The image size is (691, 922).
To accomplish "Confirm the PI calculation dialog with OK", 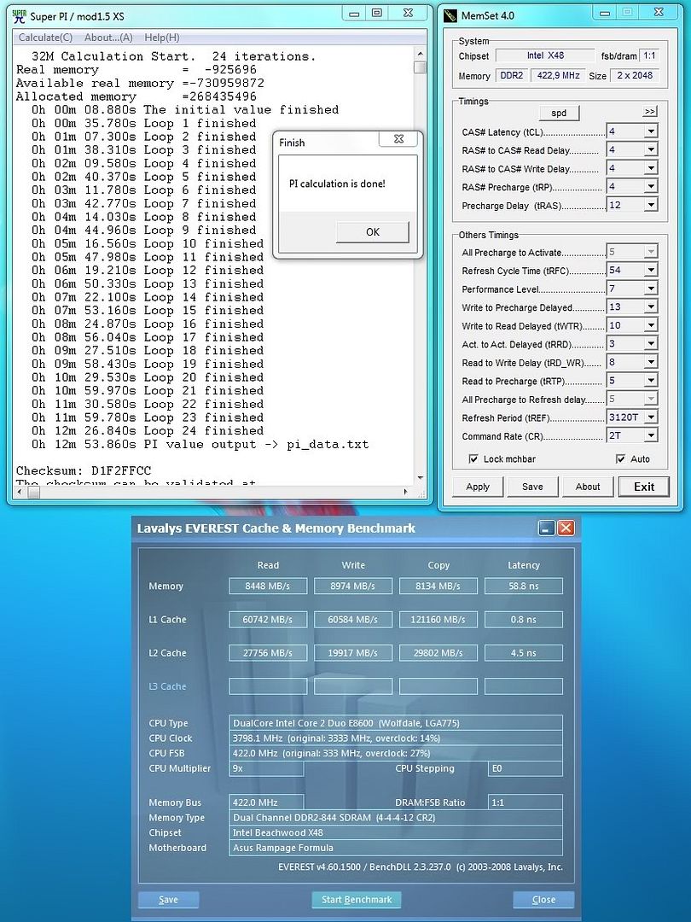I will [x=373, y=231].
